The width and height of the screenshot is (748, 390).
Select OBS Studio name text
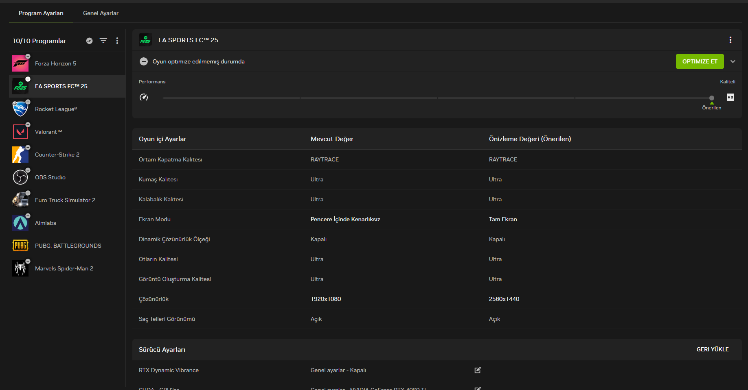point(50,177)
